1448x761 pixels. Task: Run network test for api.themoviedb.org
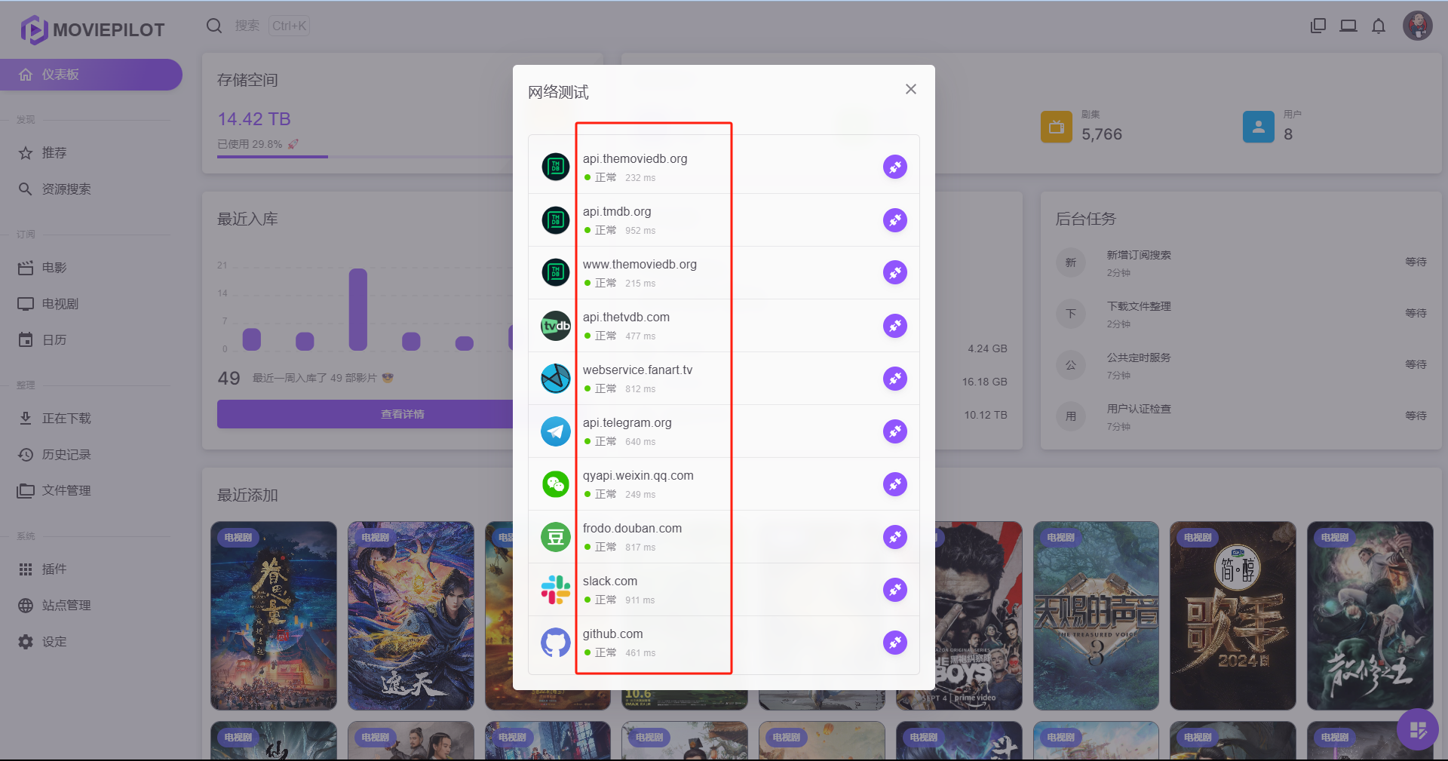pyautogui.click(x=894, y=167)
